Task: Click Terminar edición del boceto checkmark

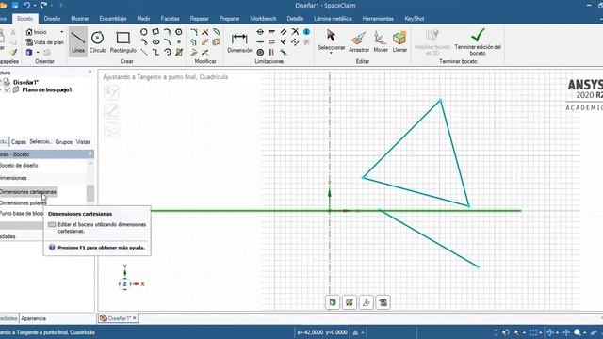Action: click(x=478, y=41)
